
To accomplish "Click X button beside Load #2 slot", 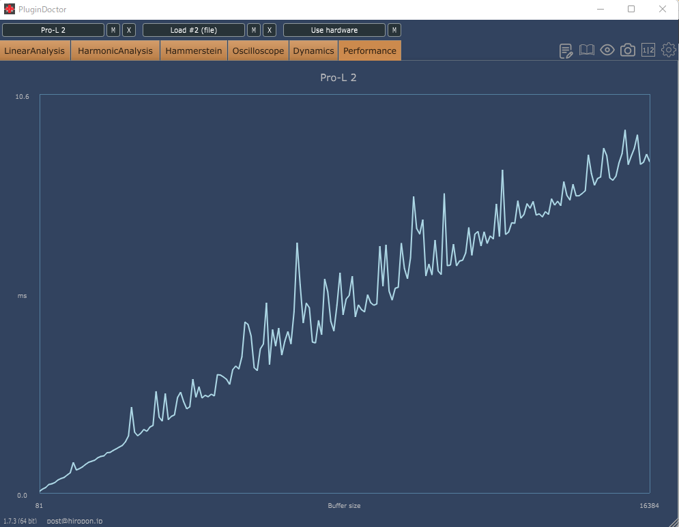I will pos(270,30).
